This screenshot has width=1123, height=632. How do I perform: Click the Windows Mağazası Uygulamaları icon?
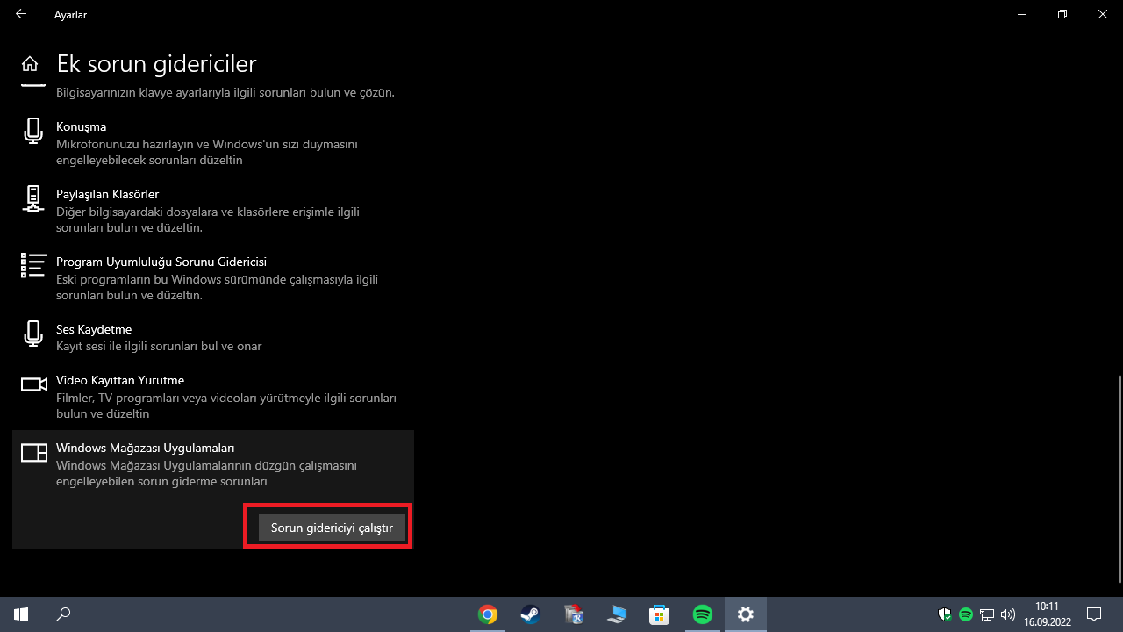coord(33,453)
